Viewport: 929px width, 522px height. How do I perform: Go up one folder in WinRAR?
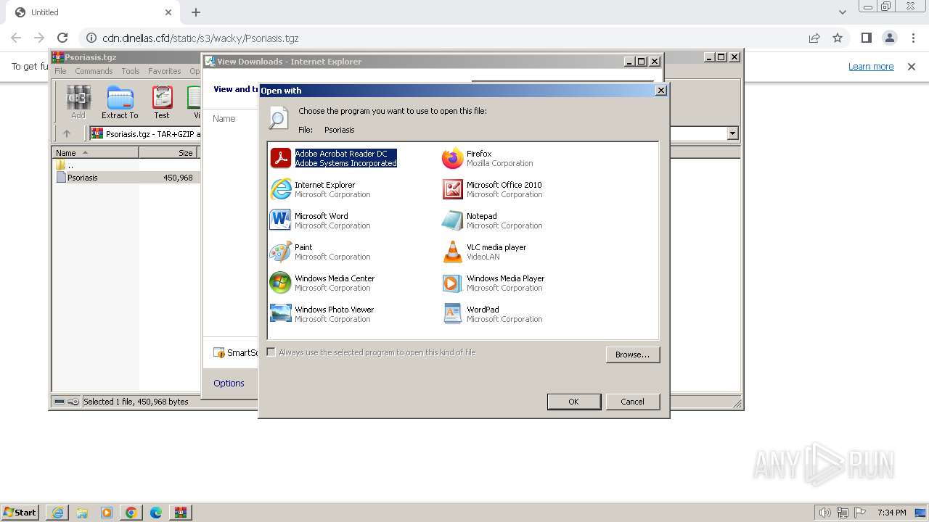tap(67, 133)
